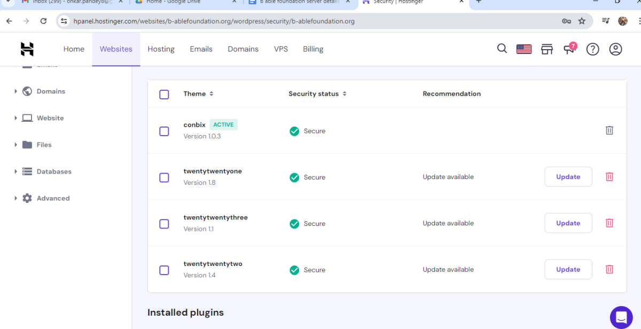This screenshot has height=329, width=641.
Task: Open the user profile account icon
Action: click(615, 49)
